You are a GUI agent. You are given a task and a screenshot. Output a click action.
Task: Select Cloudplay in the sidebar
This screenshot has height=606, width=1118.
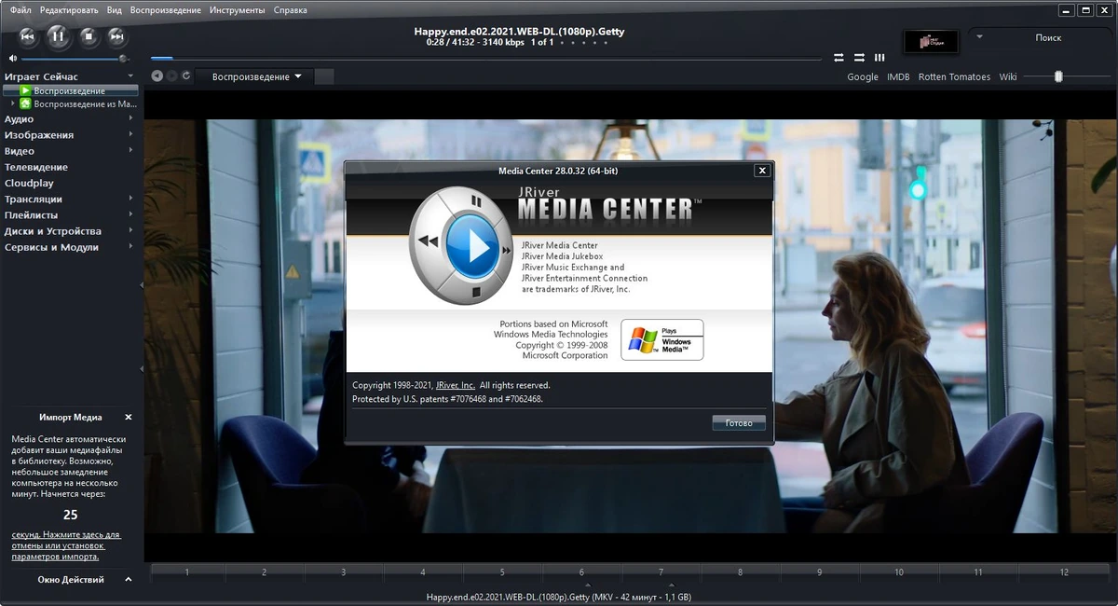[29, 183]
